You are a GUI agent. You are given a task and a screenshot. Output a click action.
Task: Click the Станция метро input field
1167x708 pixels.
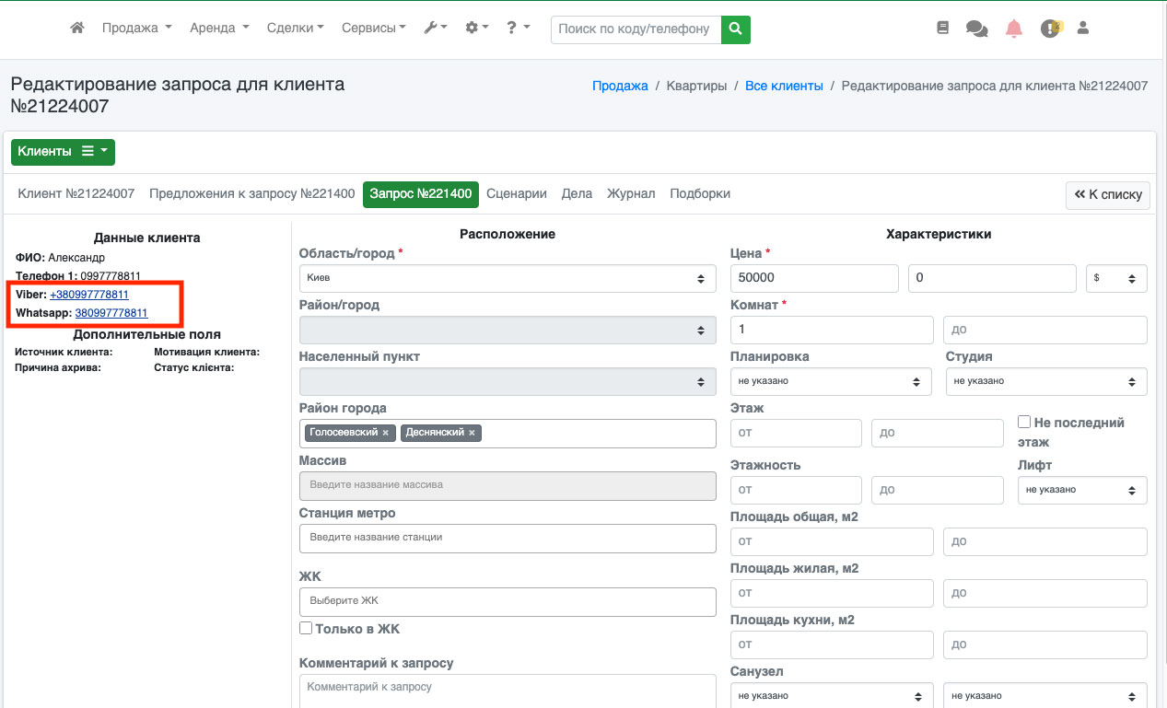[508, 538]
